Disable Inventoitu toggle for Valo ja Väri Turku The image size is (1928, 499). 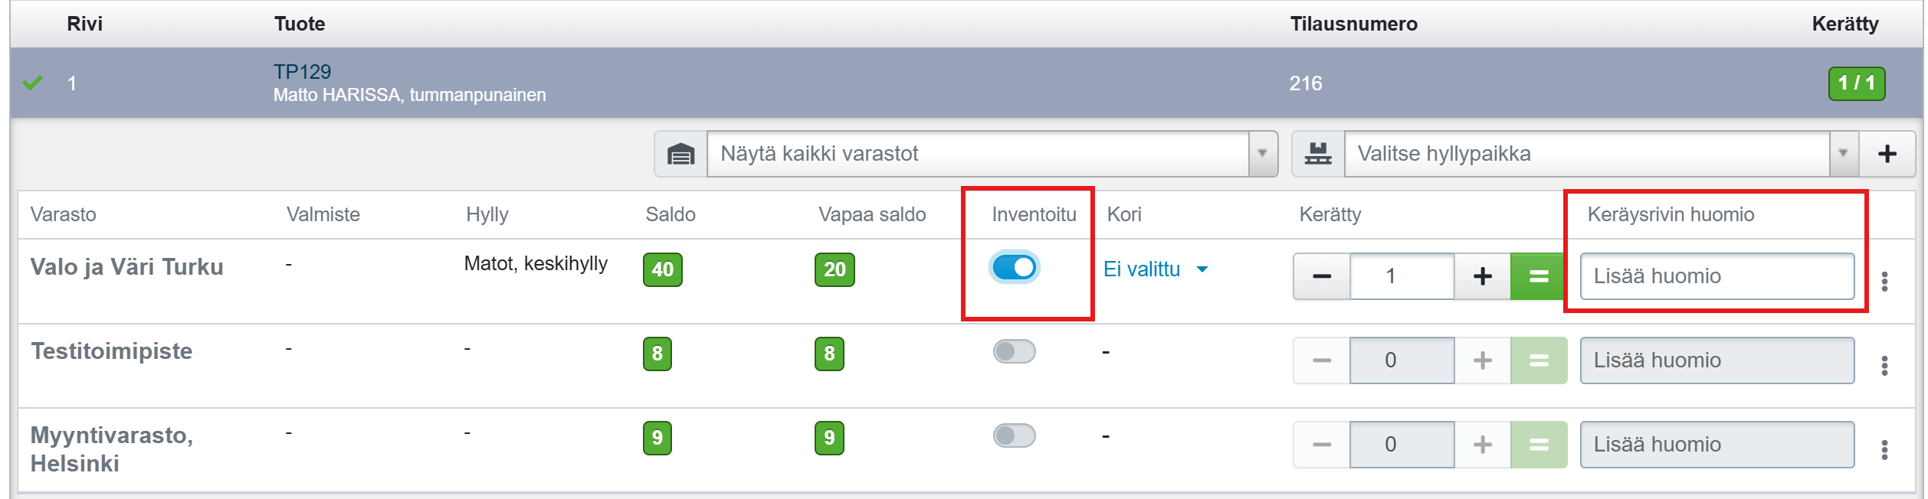(x=1014, y=267)
